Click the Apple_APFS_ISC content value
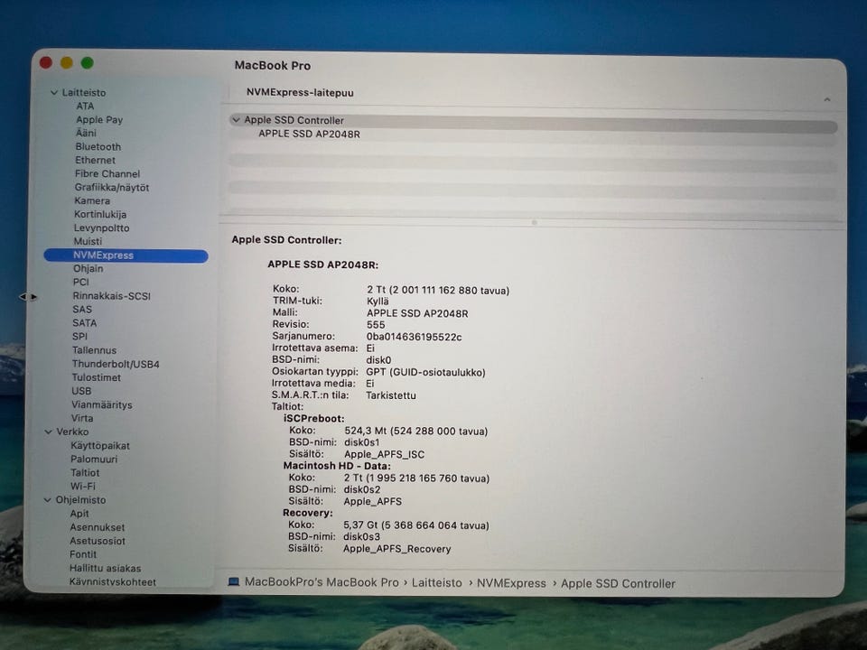 point(385,454)
